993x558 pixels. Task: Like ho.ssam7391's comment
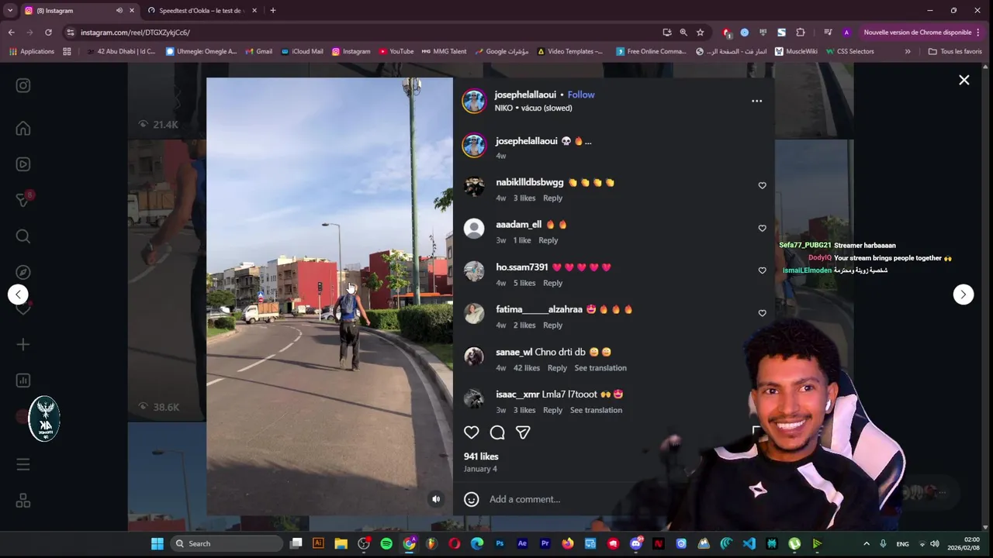(762, 270)
